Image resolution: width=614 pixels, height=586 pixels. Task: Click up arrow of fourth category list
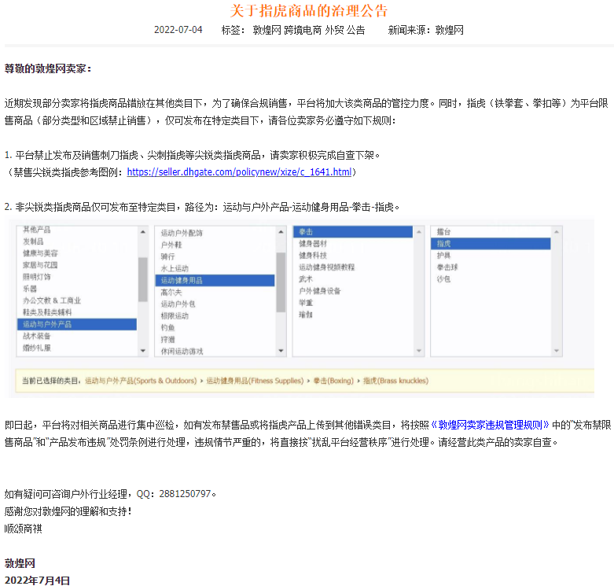pyautogui.click(x=557, y=232)
